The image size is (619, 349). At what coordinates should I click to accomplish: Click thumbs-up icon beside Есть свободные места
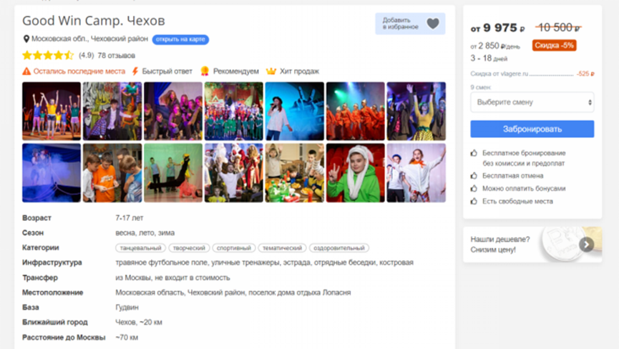(474, 201)
